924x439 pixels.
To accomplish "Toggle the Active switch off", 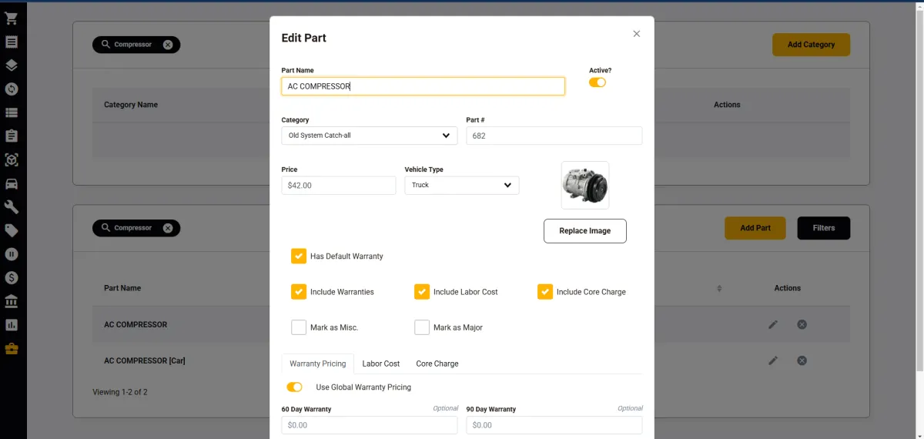I will [x=598, y=82].
